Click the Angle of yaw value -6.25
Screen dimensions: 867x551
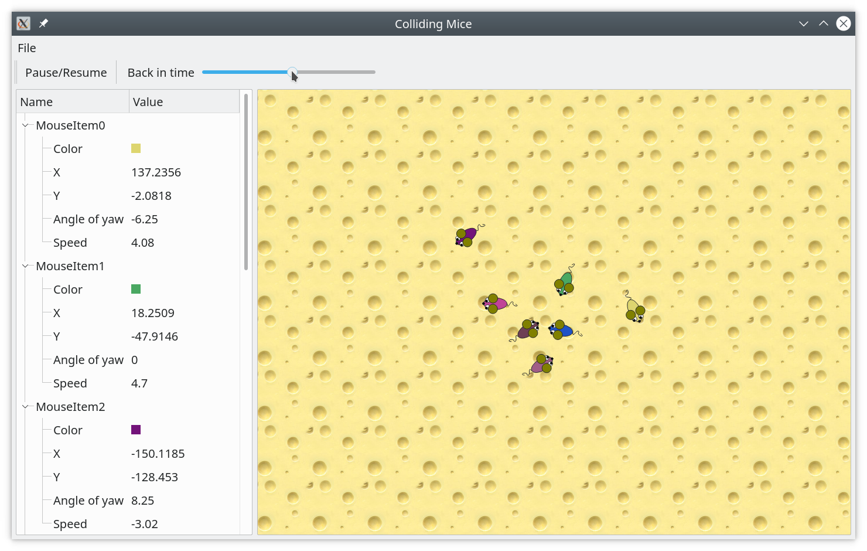click(145, 219)
